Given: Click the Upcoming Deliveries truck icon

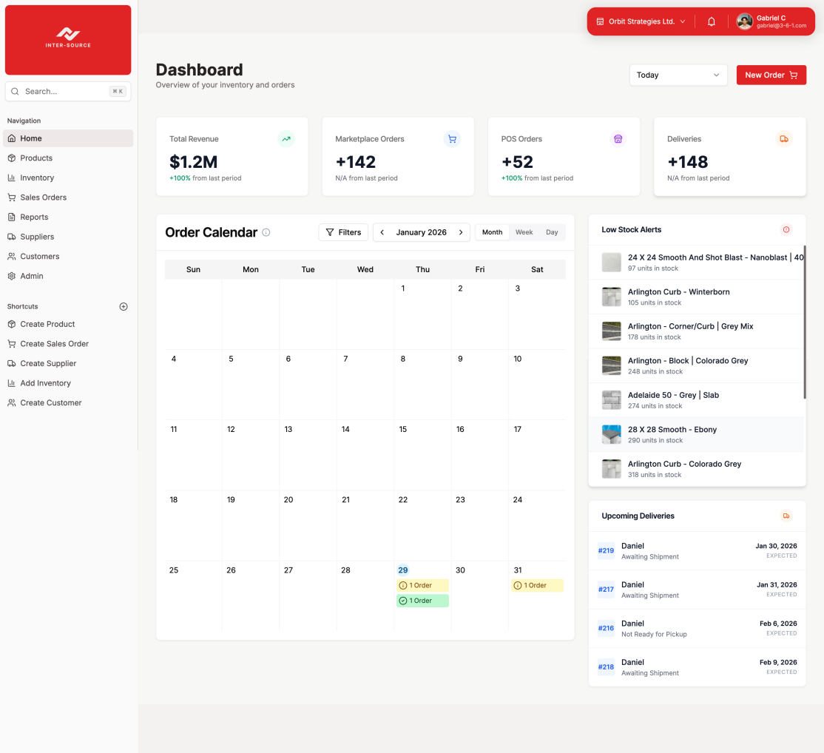Looking at the screenshot, I should [x=786, y=516].
